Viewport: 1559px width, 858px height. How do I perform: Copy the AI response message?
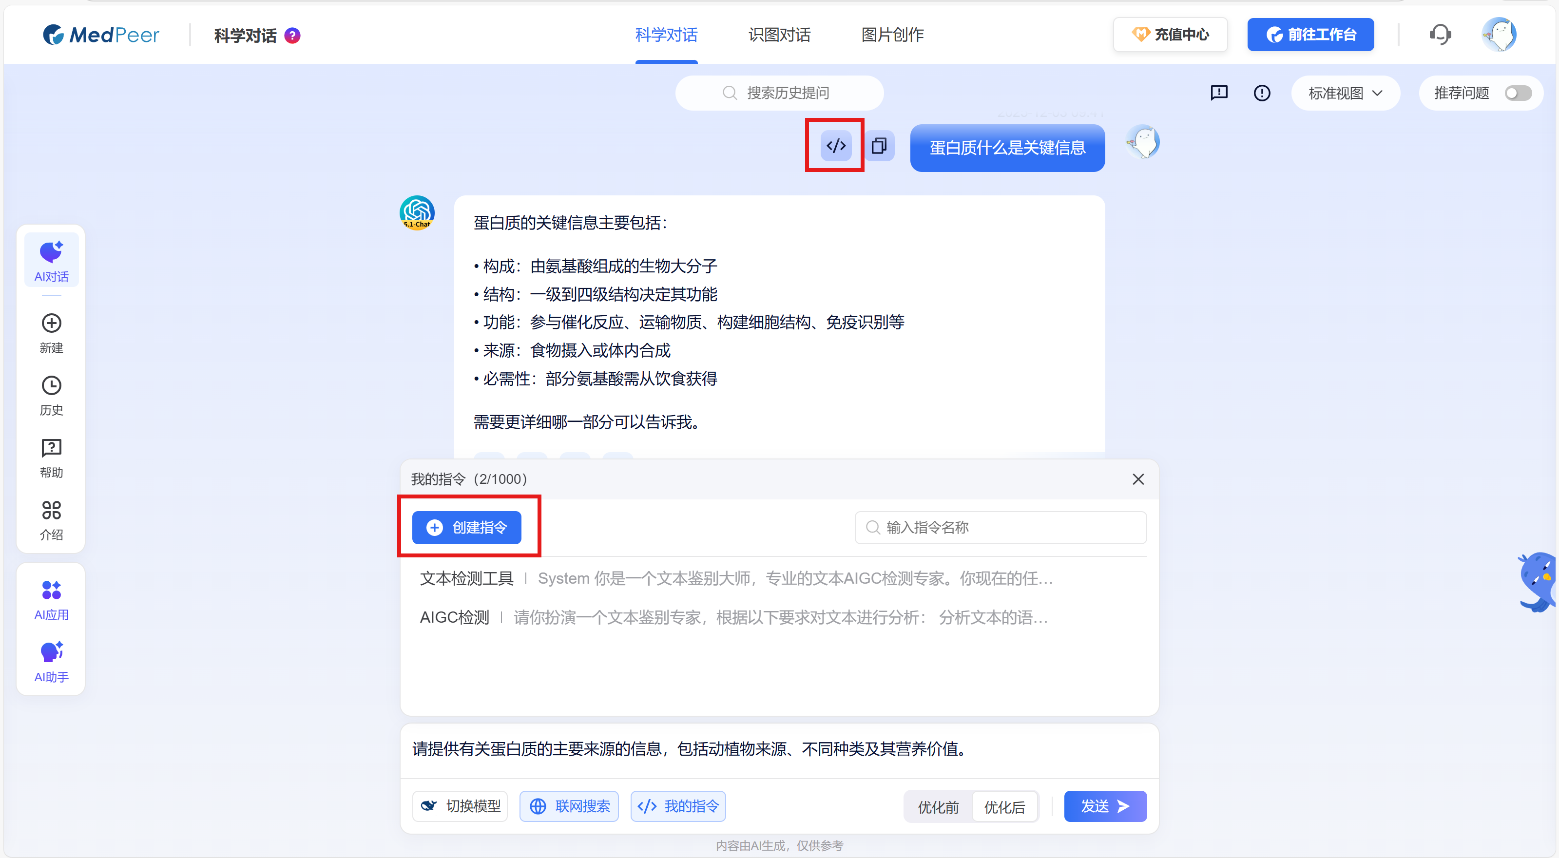coord(879,145)
